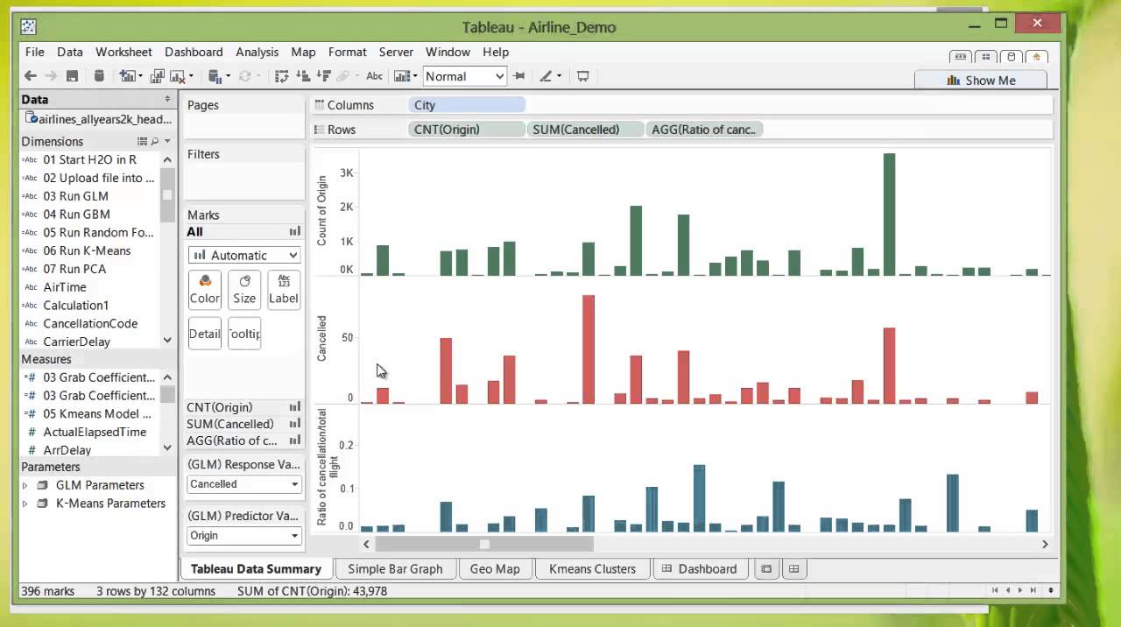Open GLM Response Variable Cancelled dropdown
This screenshot has width=1121, height=627.
(x=244, y=484)
